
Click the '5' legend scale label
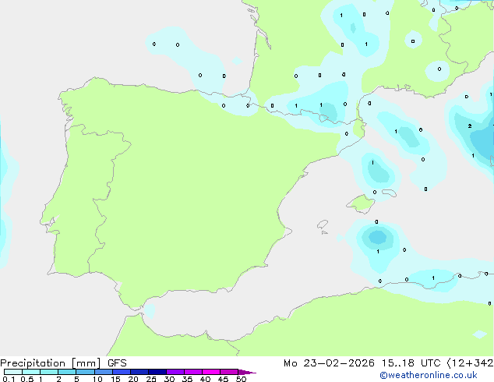[76, 379]
